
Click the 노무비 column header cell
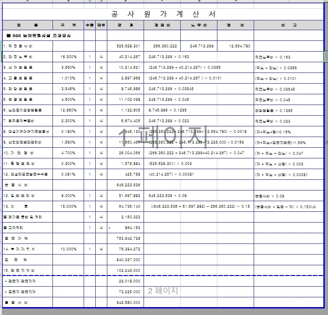pos(199,25)
